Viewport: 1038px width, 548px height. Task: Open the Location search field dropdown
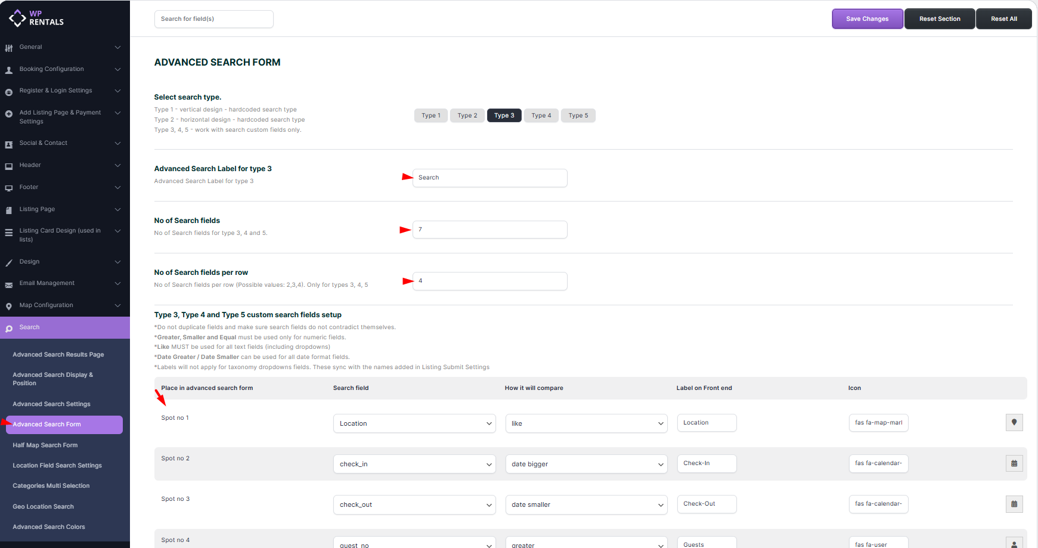pyautogui.click(x=414, y=423)
